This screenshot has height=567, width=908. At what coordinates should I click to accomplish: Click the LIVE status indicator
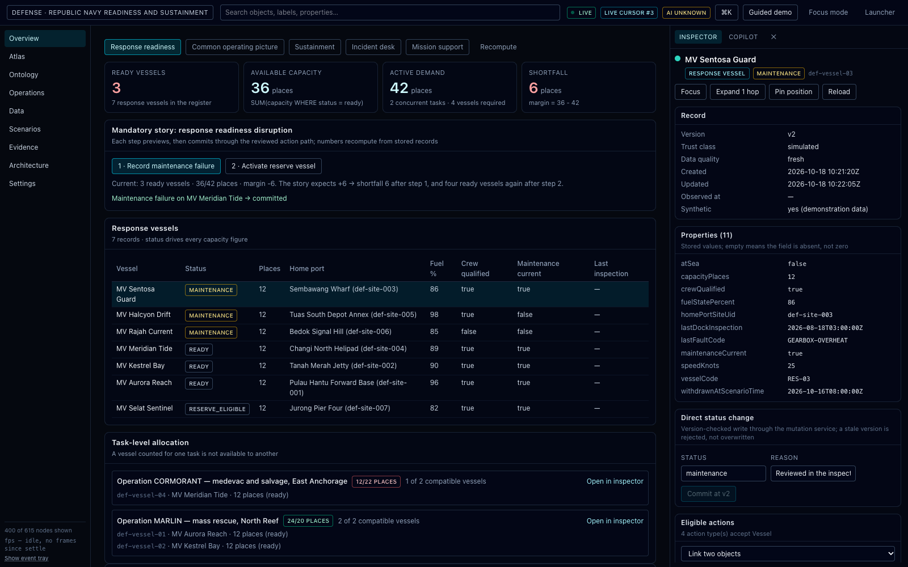581,12
